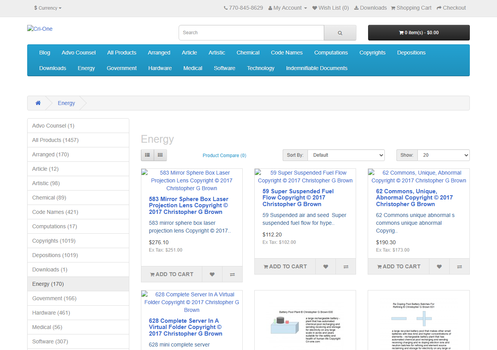This screenshot has width=497, height=350.
Task: Add 62 Commons Unique Abnormal to cart
Action: coord(399,266)
